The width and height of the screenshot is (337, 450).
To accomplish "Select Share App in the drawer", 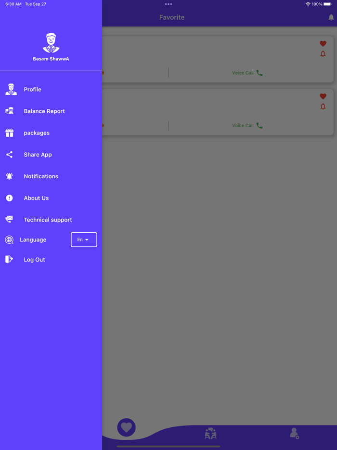I will (x=51, y=155).
